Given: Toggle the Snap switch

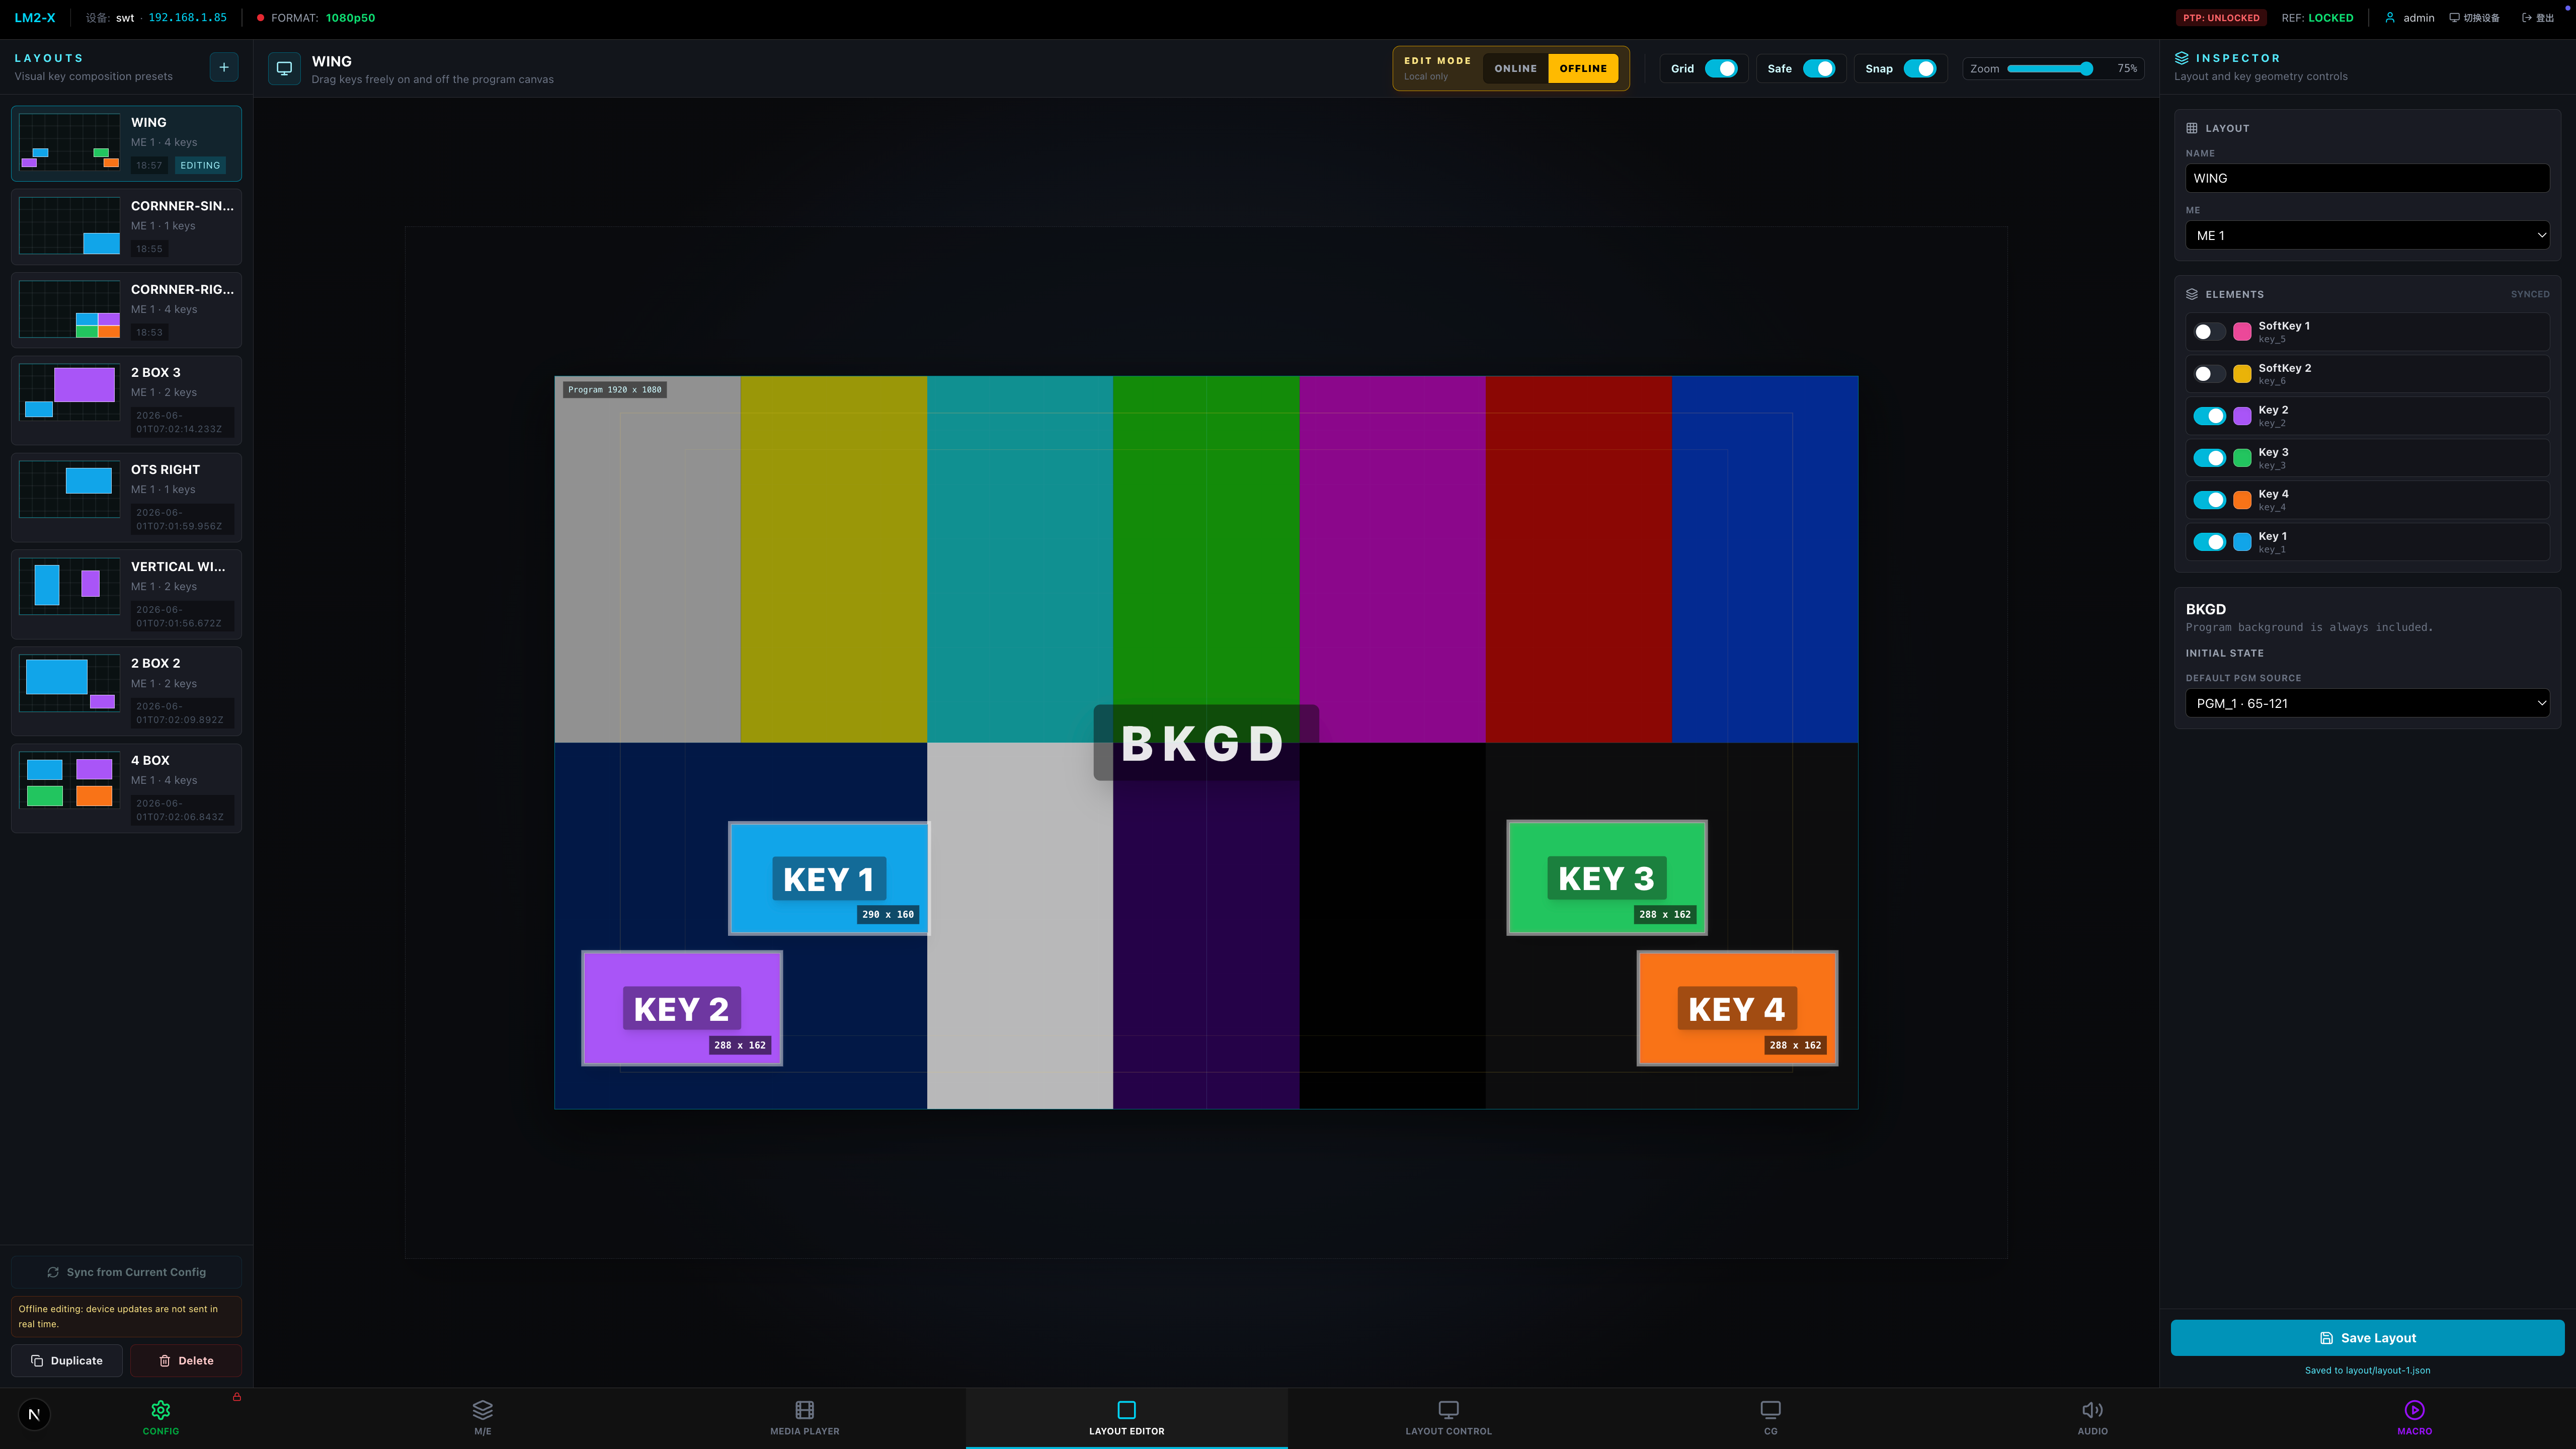Looking at the screenshot, I should [x=1920, y=69].
